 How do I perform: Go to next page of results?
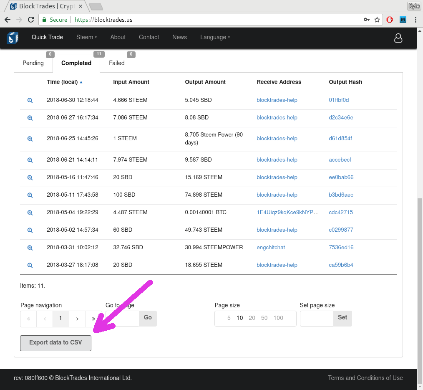(77, 319)
